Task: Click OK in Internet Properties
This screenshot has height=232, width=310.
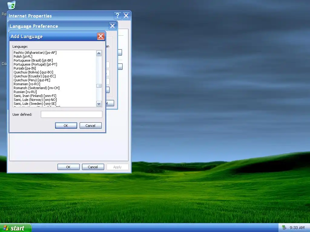Action: pyautogui.click(x=68, y=167)
